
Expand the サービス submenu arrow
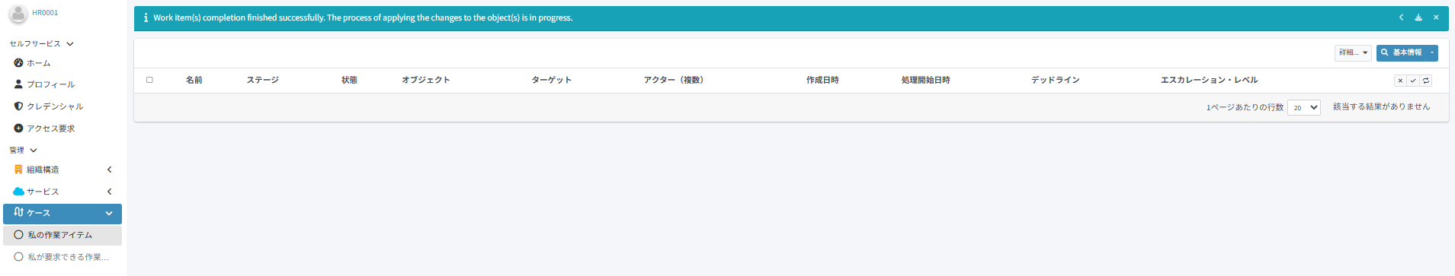tap(109, 192)
